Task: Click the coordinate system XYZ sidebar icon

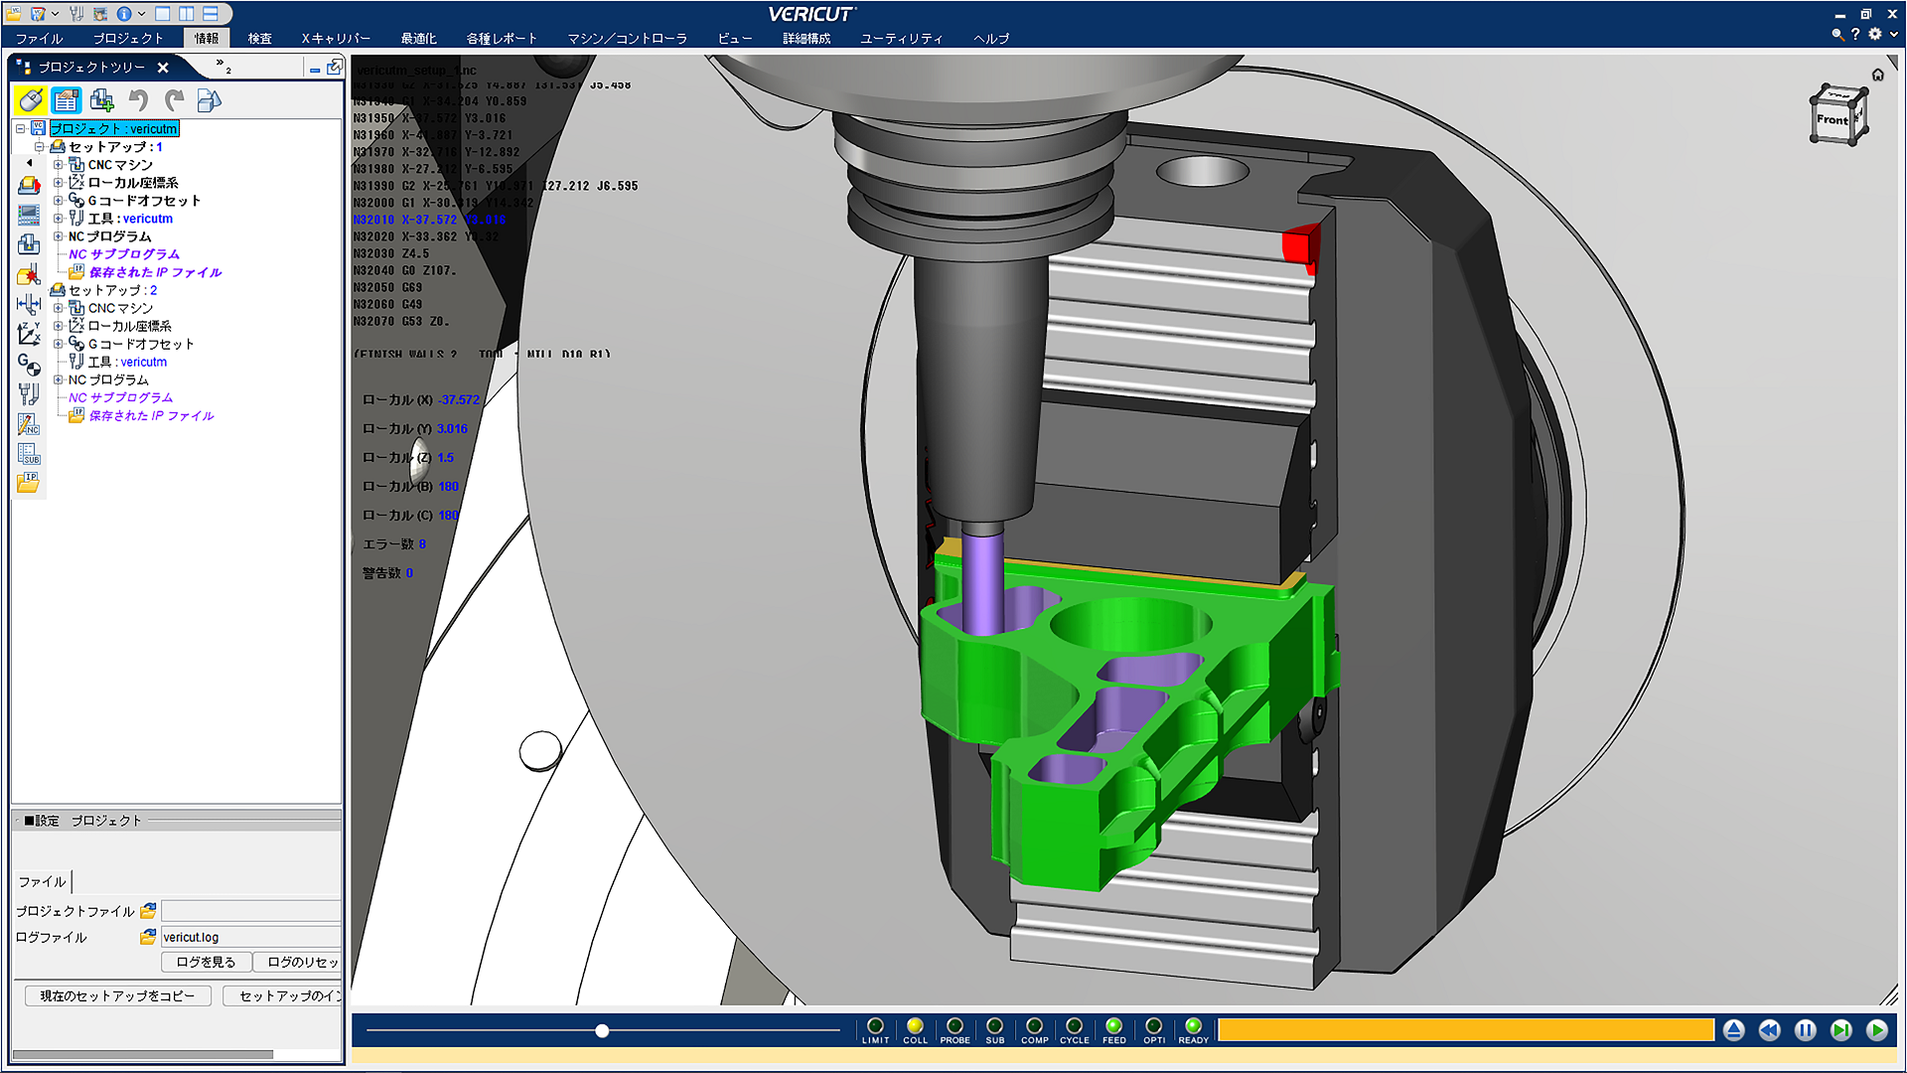Action: 29,334
